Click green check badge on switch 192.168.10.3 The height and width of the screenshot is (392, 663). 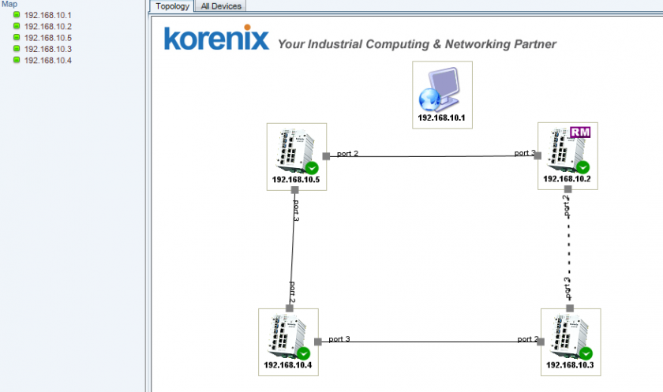[x=586, y=353]
